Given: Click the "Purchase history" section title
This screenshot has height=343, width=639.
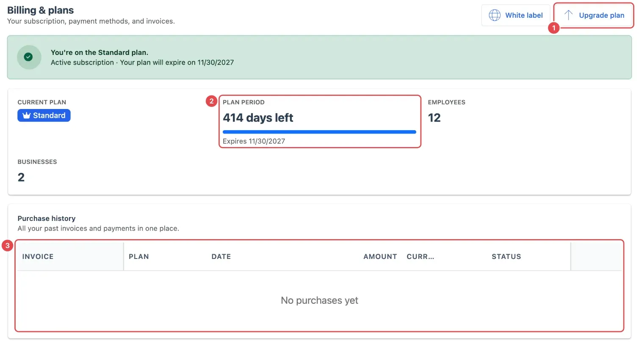Looking at the screenshot, I should click(47, 218).
